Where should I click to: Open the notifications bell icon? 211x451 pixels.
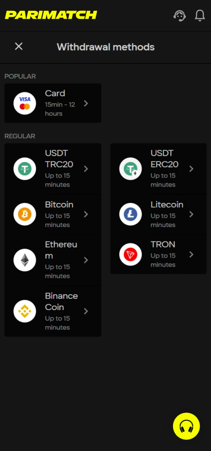pos(200,16)
